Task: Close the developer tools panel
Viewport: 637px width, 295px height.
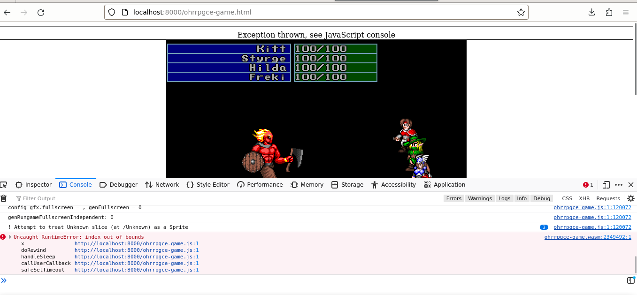Action: coord(631,185)
